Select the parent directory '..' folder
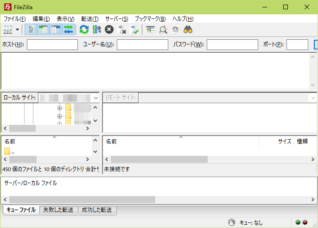 coord(9,152)
